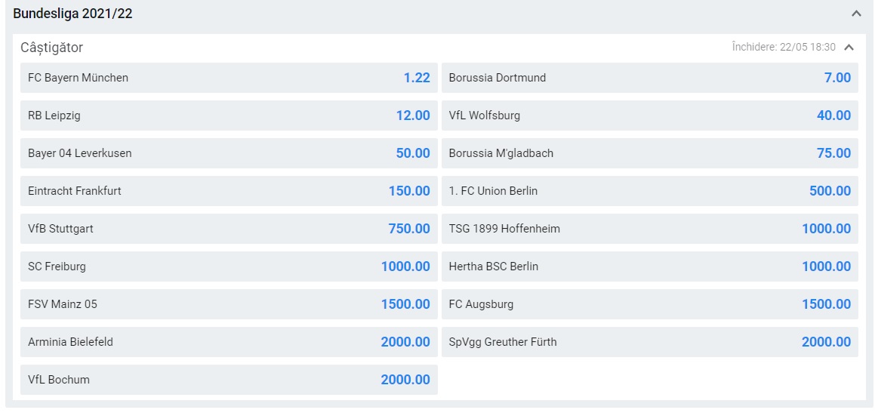
Task: Select 1. FC Union Berlin at 500.00
Action: tap(649, 191)
